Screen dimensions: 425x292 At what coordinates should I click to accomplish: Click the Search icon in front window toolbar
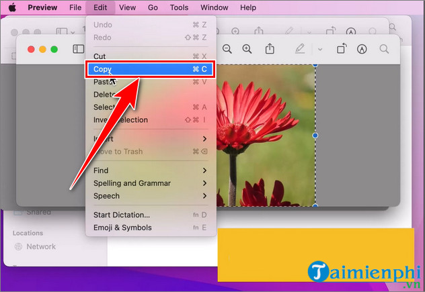coord(384,49)
